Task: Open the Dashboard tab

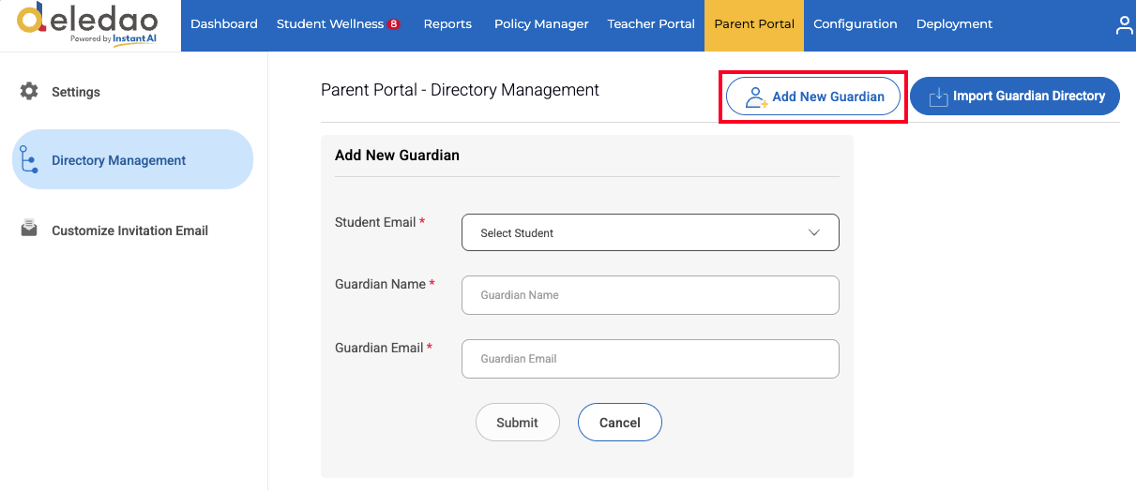Action: pyautogui.click(x=224, y=24)
